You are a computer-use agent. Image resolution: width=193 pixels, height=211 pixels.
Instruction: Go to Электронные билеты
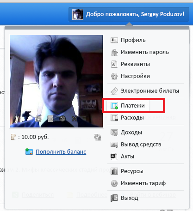coord(150,91)
